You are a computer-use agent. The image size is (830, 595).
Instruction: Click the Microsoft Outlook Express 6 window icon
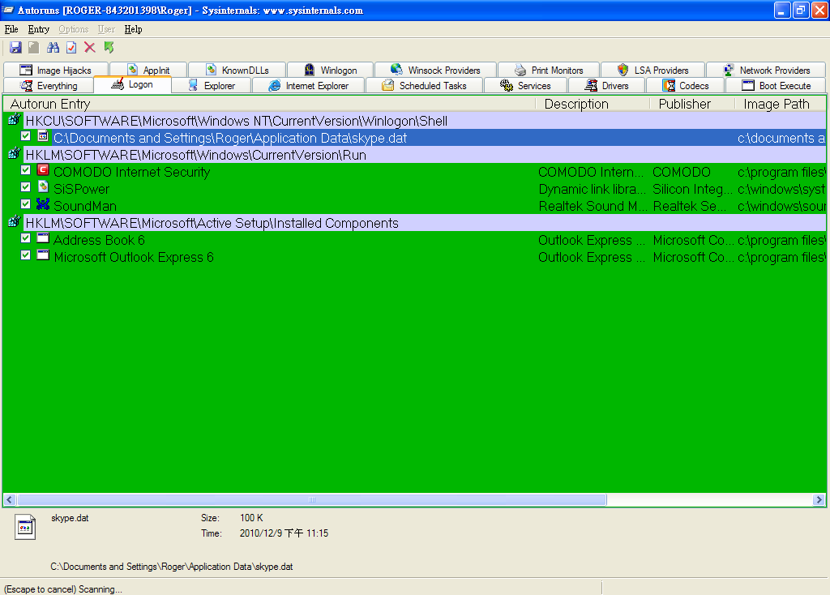(x=43, y=255)
